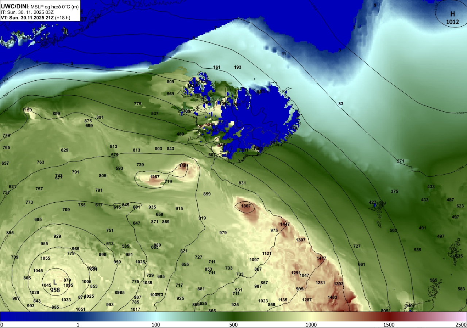This screenshot has width=467, height=328.
Task: Click the legend tick label 500
Action: (x=233, y=325)
